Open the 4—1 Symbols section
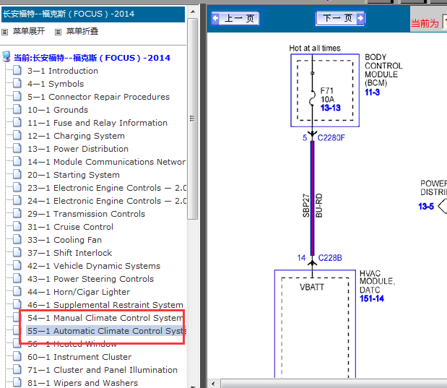The width and height of the screenshot is (447, 388). click(x=56, y=84)
